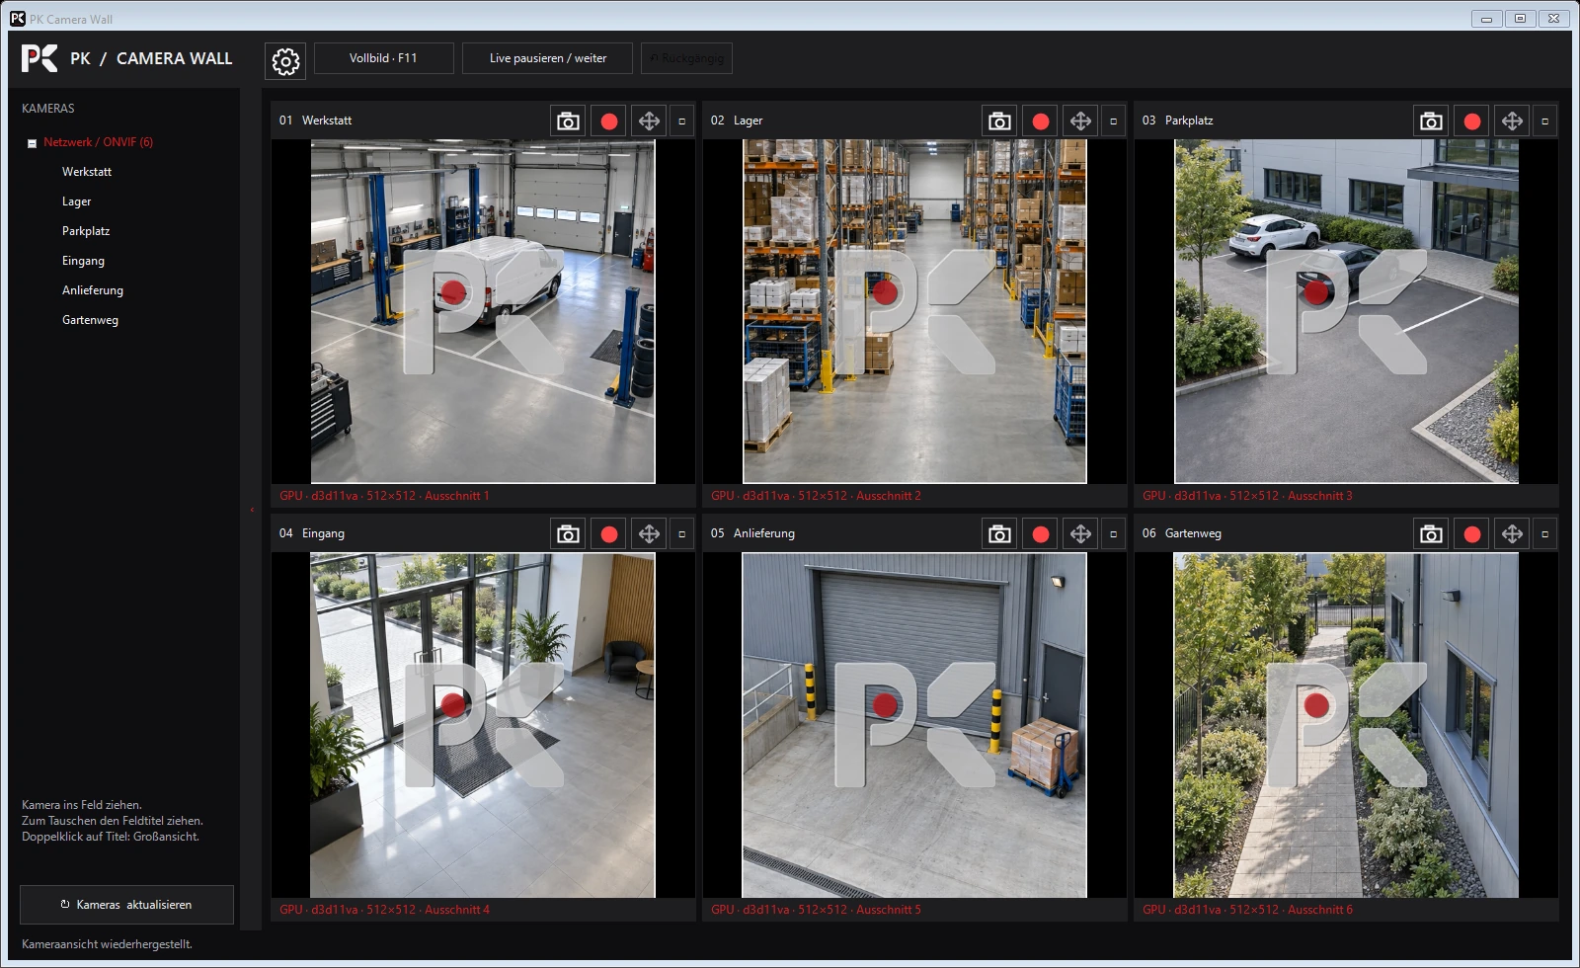Capture a snapshot from the Gartenweg camera
The width and height of the screenshot is (1580, 968).
click(1431, 534)
